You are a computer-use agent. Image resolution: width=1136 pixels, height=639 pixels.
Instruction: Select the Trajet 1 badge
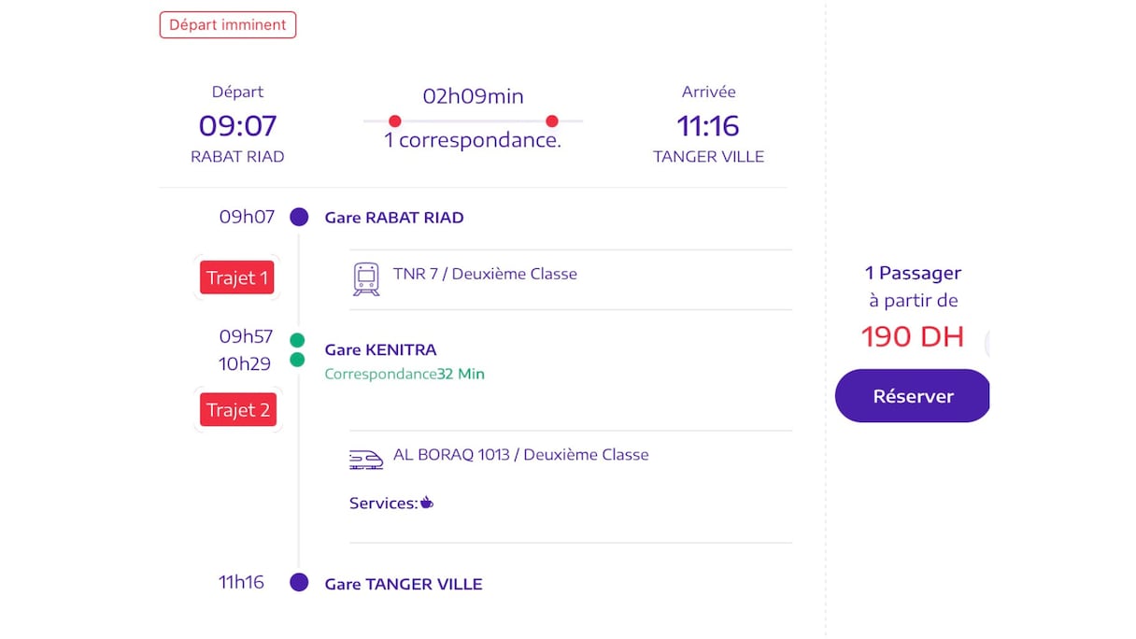237,277
